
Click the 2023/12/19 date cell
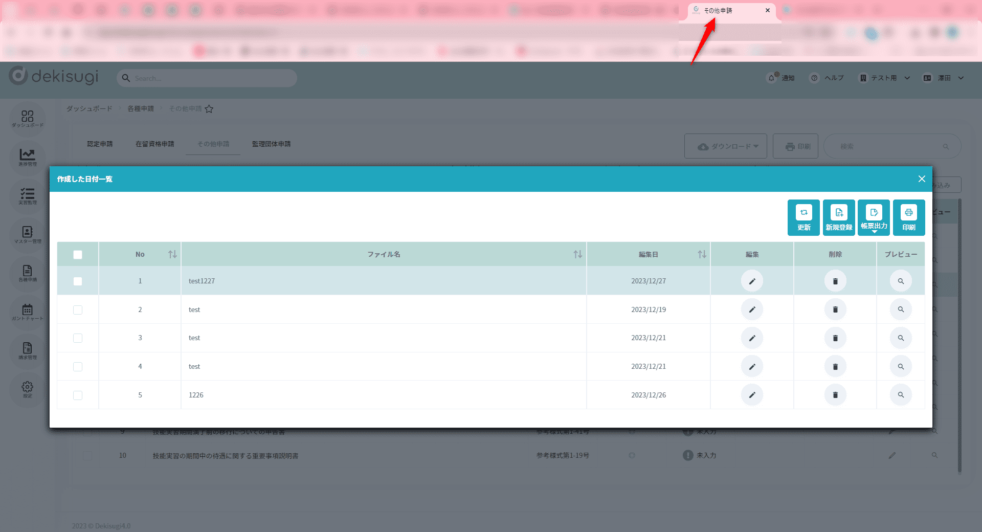[x=648, y=309]
